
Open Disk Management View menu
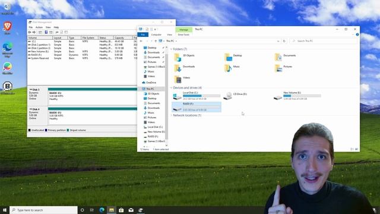tap(48, 27)
